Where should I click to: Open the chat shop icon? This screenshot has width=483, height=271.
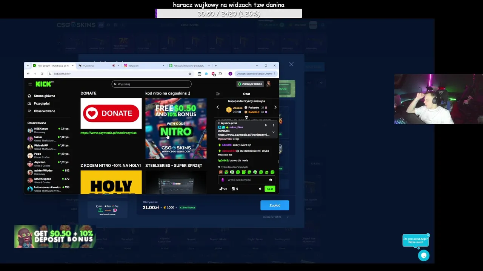point(233,189)
